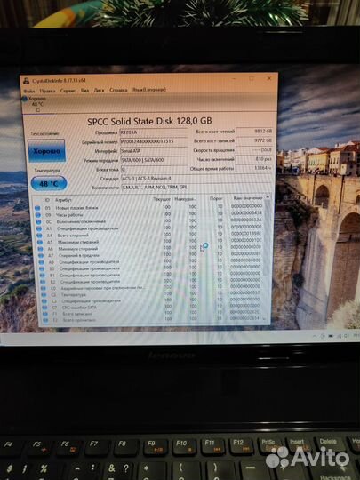The height and width of the screenshot is (480, 360).
Task: Select the Всего стираний attribute row
Action: click(149, 235)
